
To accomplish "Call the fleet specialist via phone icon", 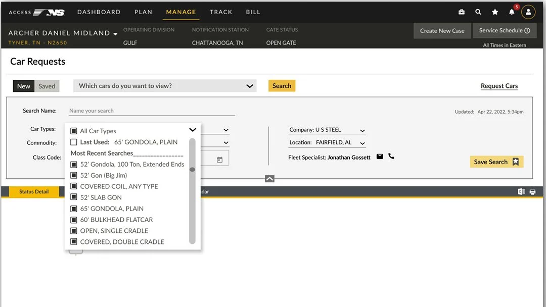I will pyautogui.click(x=391, y=157).
